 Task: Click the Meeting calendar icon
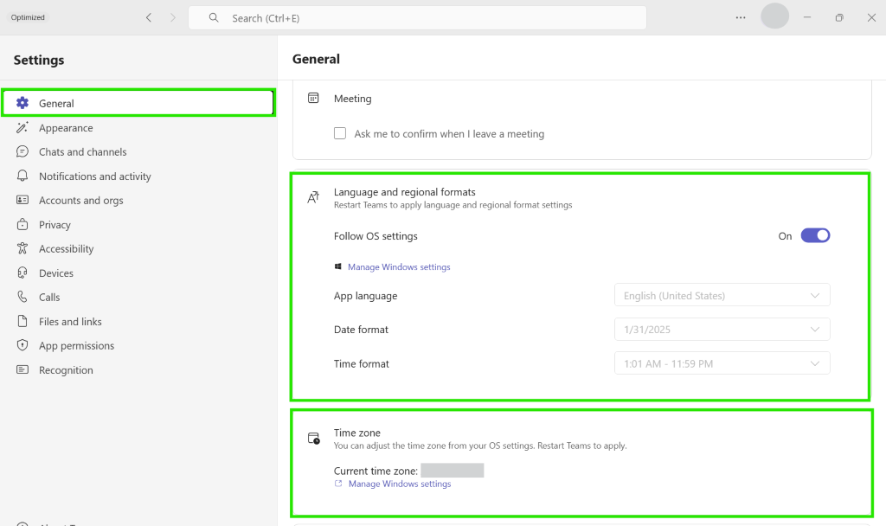(x=313, y=98)
